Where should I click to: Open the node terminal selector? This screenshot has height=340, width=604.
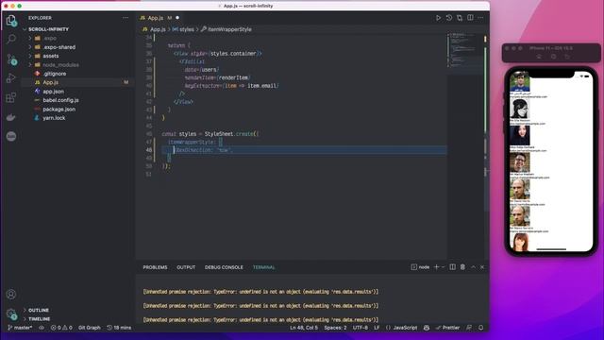(x=420, y=267)
